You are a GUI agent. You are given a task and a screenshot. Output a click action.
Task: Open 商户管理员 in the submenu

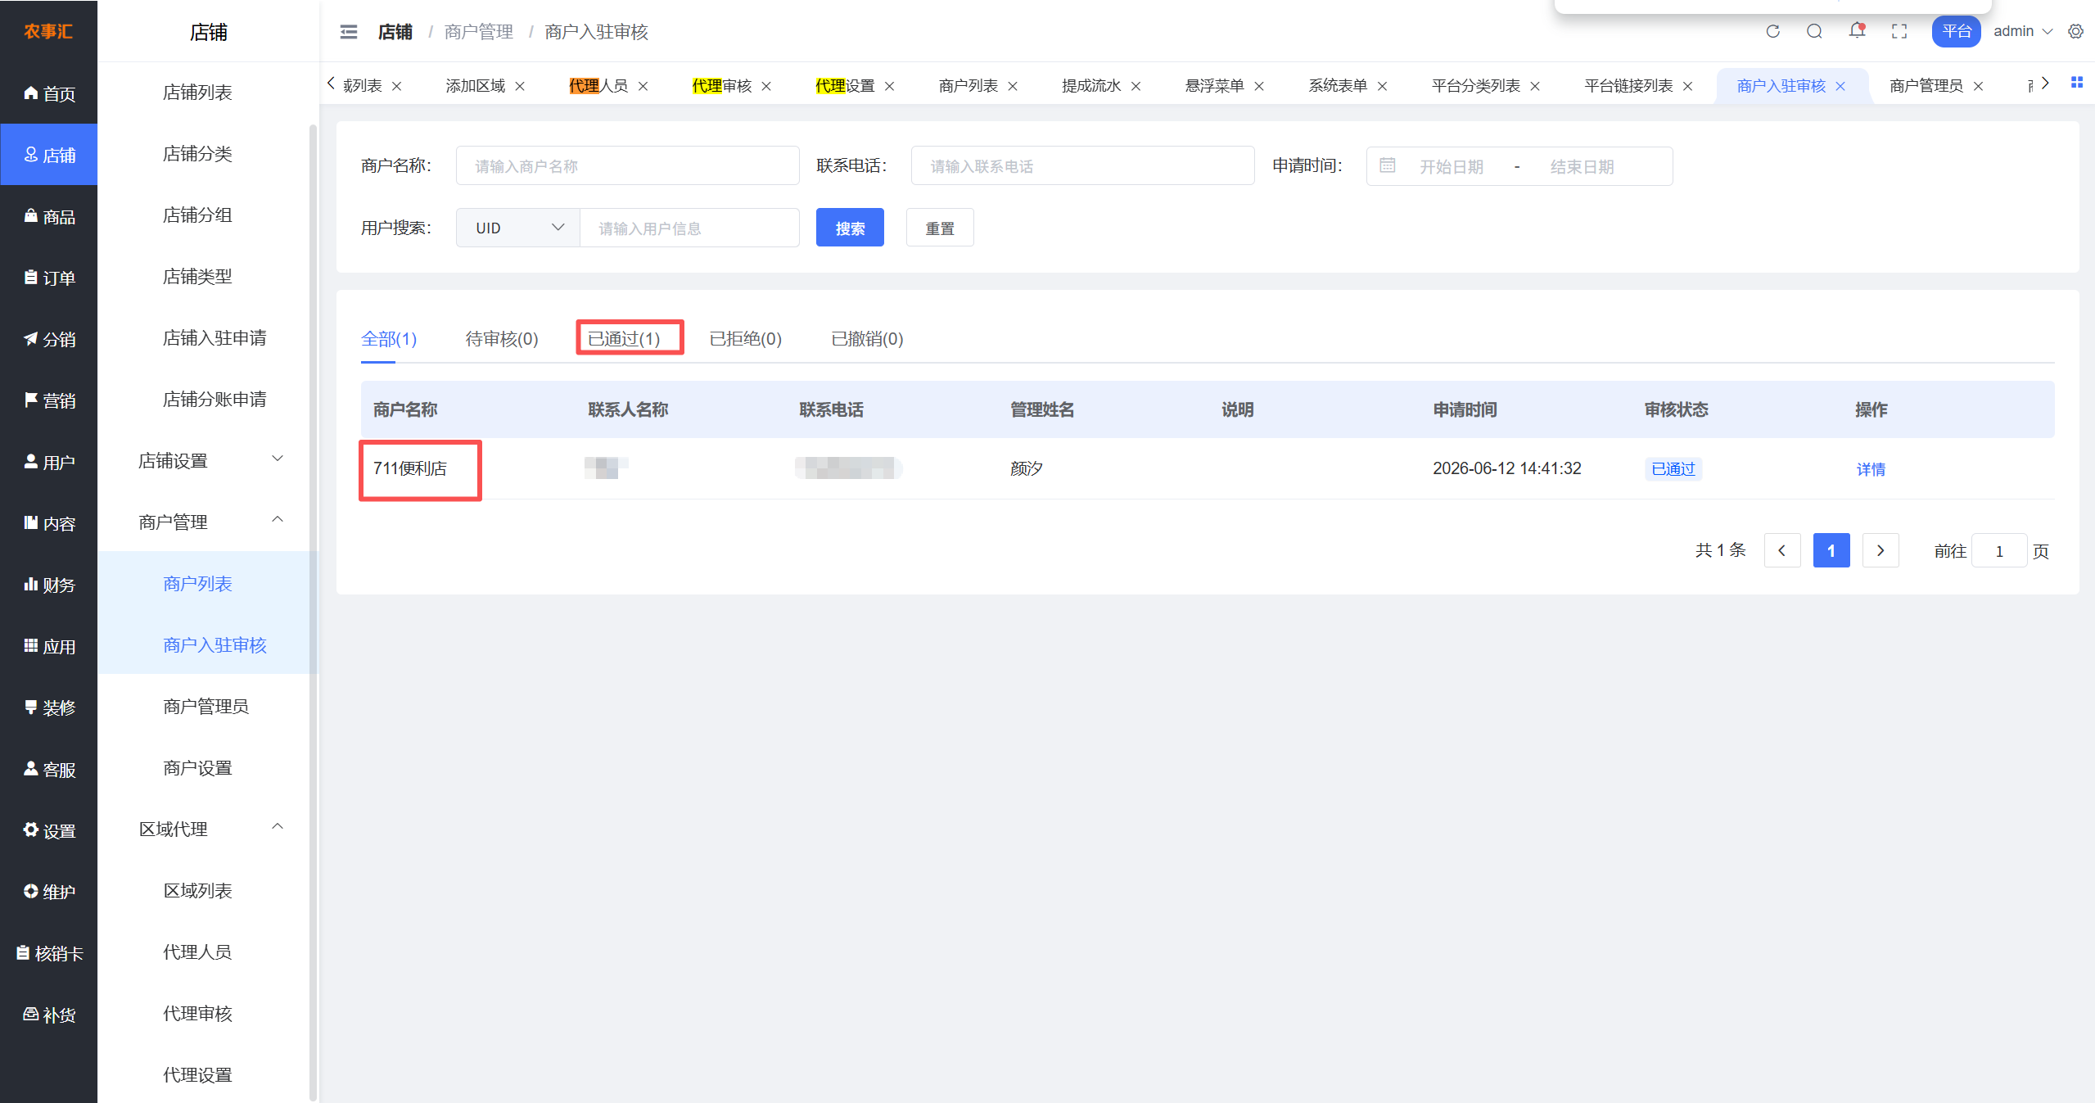coord(205,706)
